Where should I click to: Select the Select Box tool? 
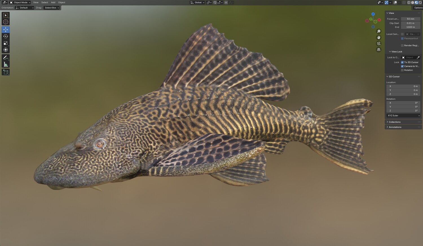[6, 15]
